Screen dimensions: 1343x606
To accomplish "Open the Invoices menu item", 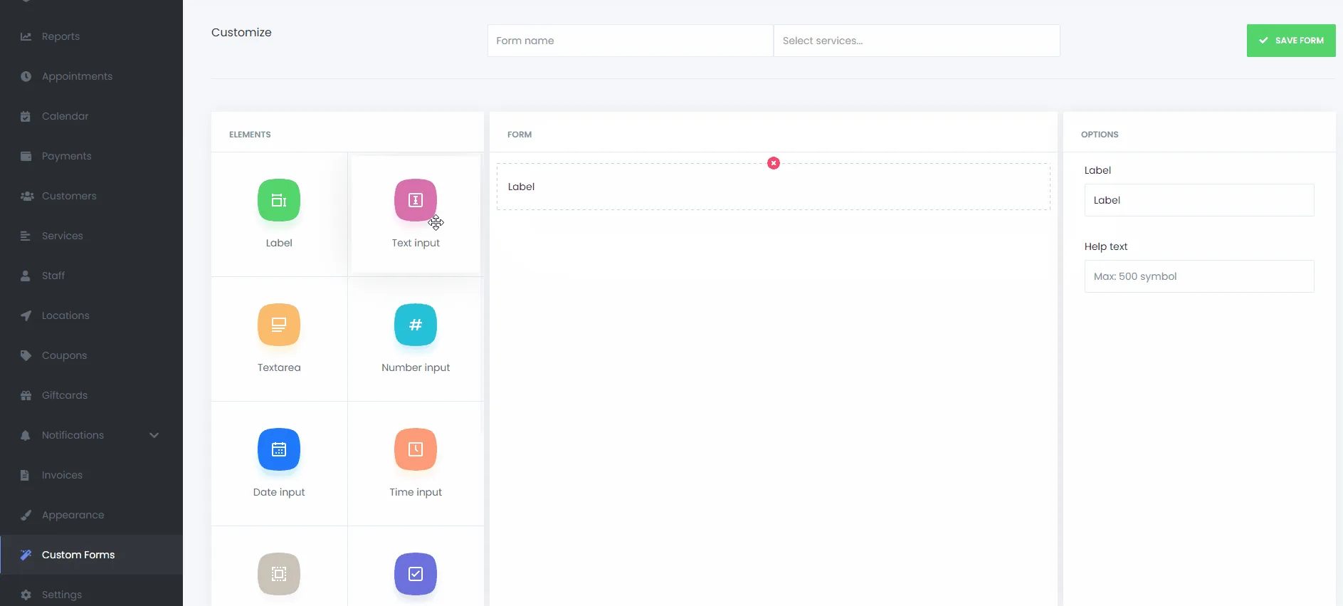I will pos(62,475).
